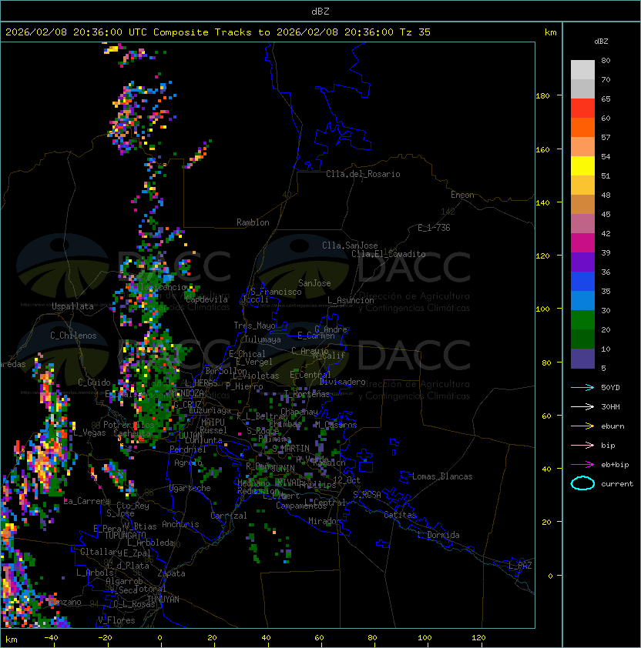Click the E_1-736 label on the map
Screen dimensions: 641x648
(434, 228)
